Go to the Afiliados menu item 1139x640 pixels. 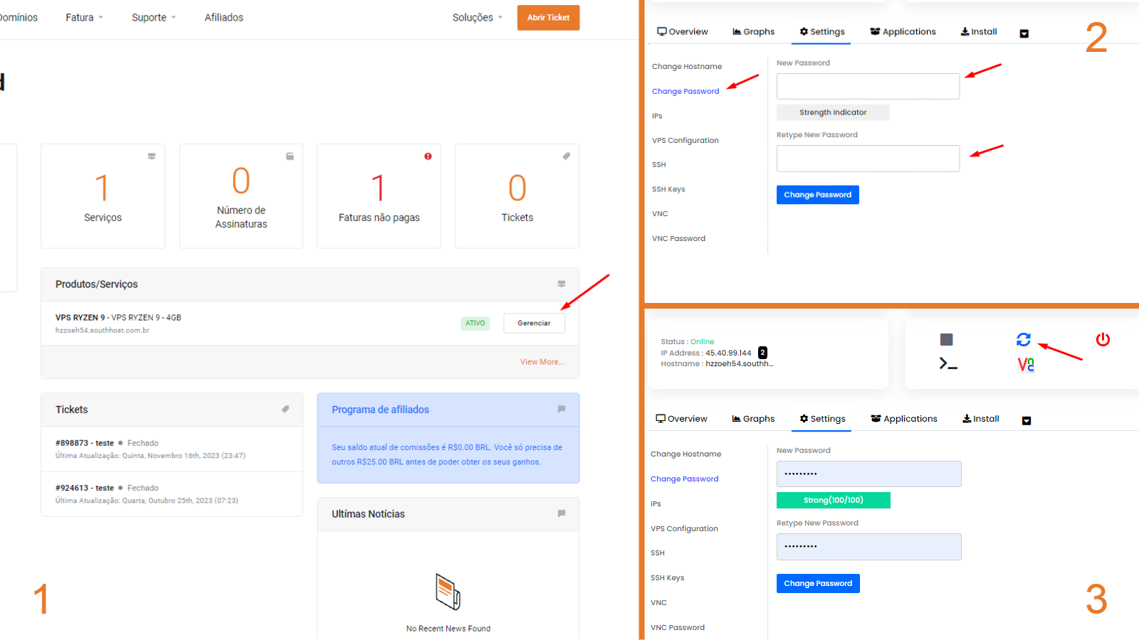click(x=224, y=18)
